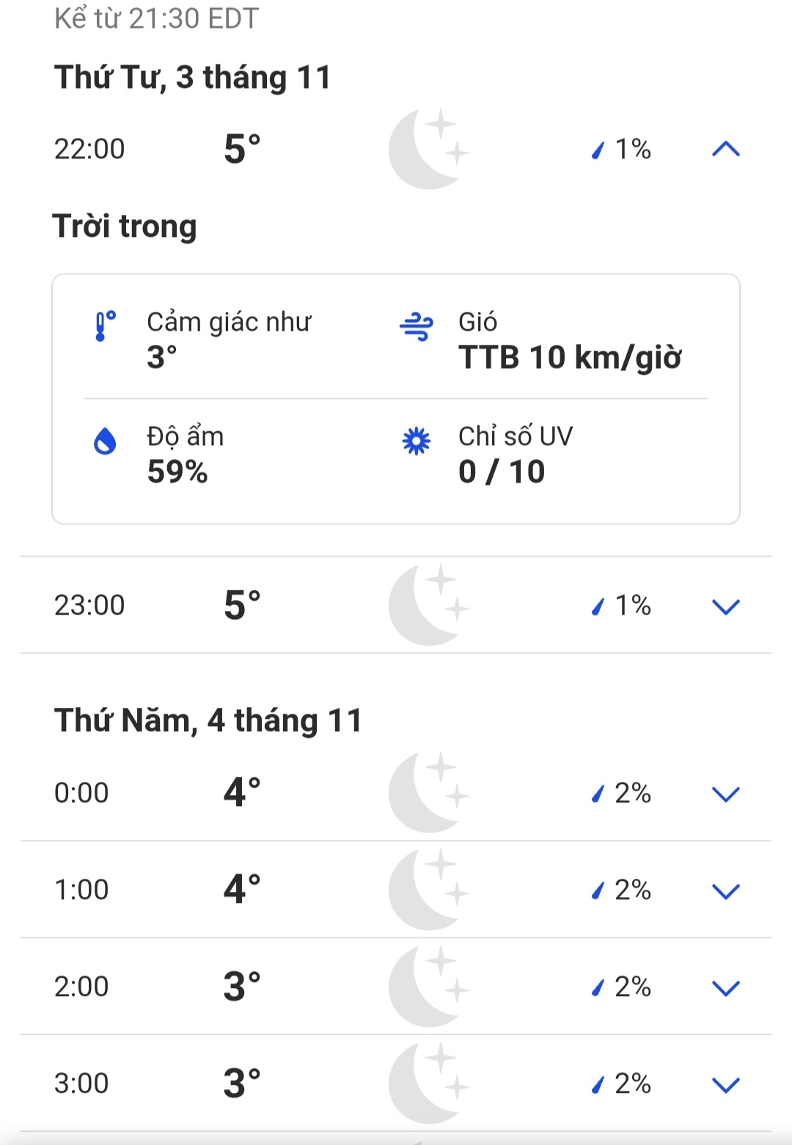Expand the 0:00 hourly forecast
Screen dimensions: 792x1145
(x=725, y=794)
